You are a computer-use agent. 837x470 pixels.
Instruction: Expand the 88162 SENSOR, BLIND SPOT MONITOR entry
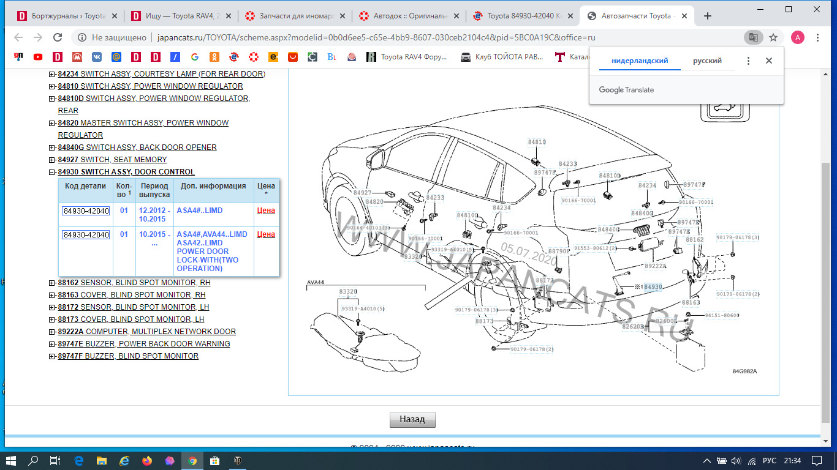pos(51,282)
